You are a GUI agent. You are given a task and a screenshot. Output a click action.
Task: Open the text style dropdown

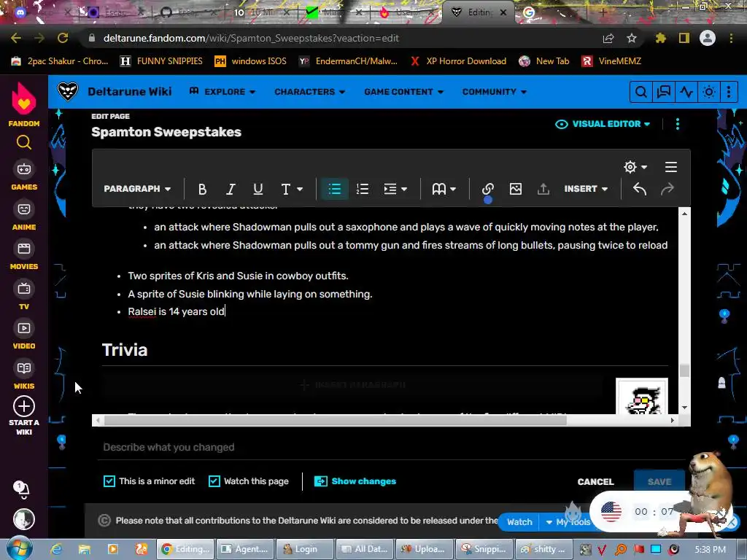click(x=292, y=189)
